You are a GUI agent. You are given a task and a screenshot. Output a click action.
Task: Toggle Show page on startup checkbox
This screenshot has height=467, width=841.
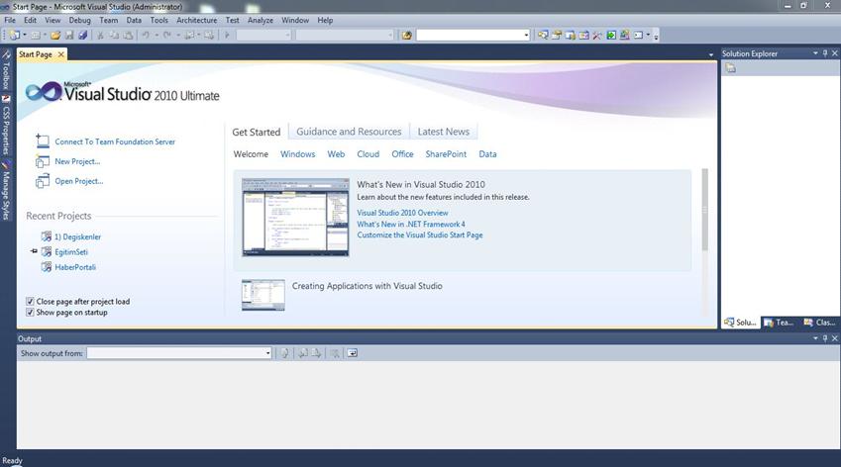[30, 313]
